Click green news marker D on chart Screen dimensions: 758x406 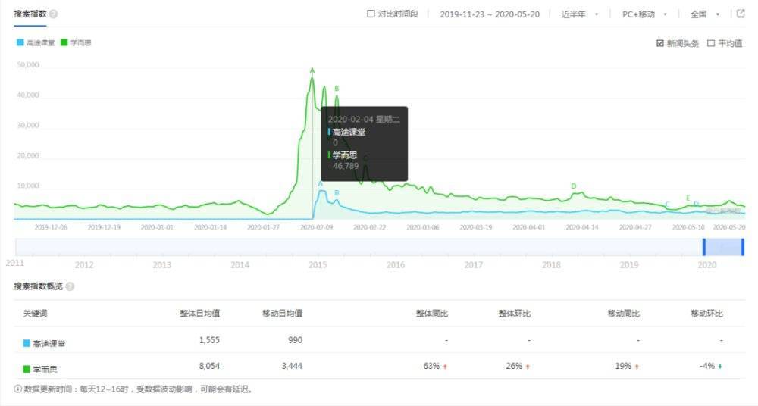[x=574, y=186]
